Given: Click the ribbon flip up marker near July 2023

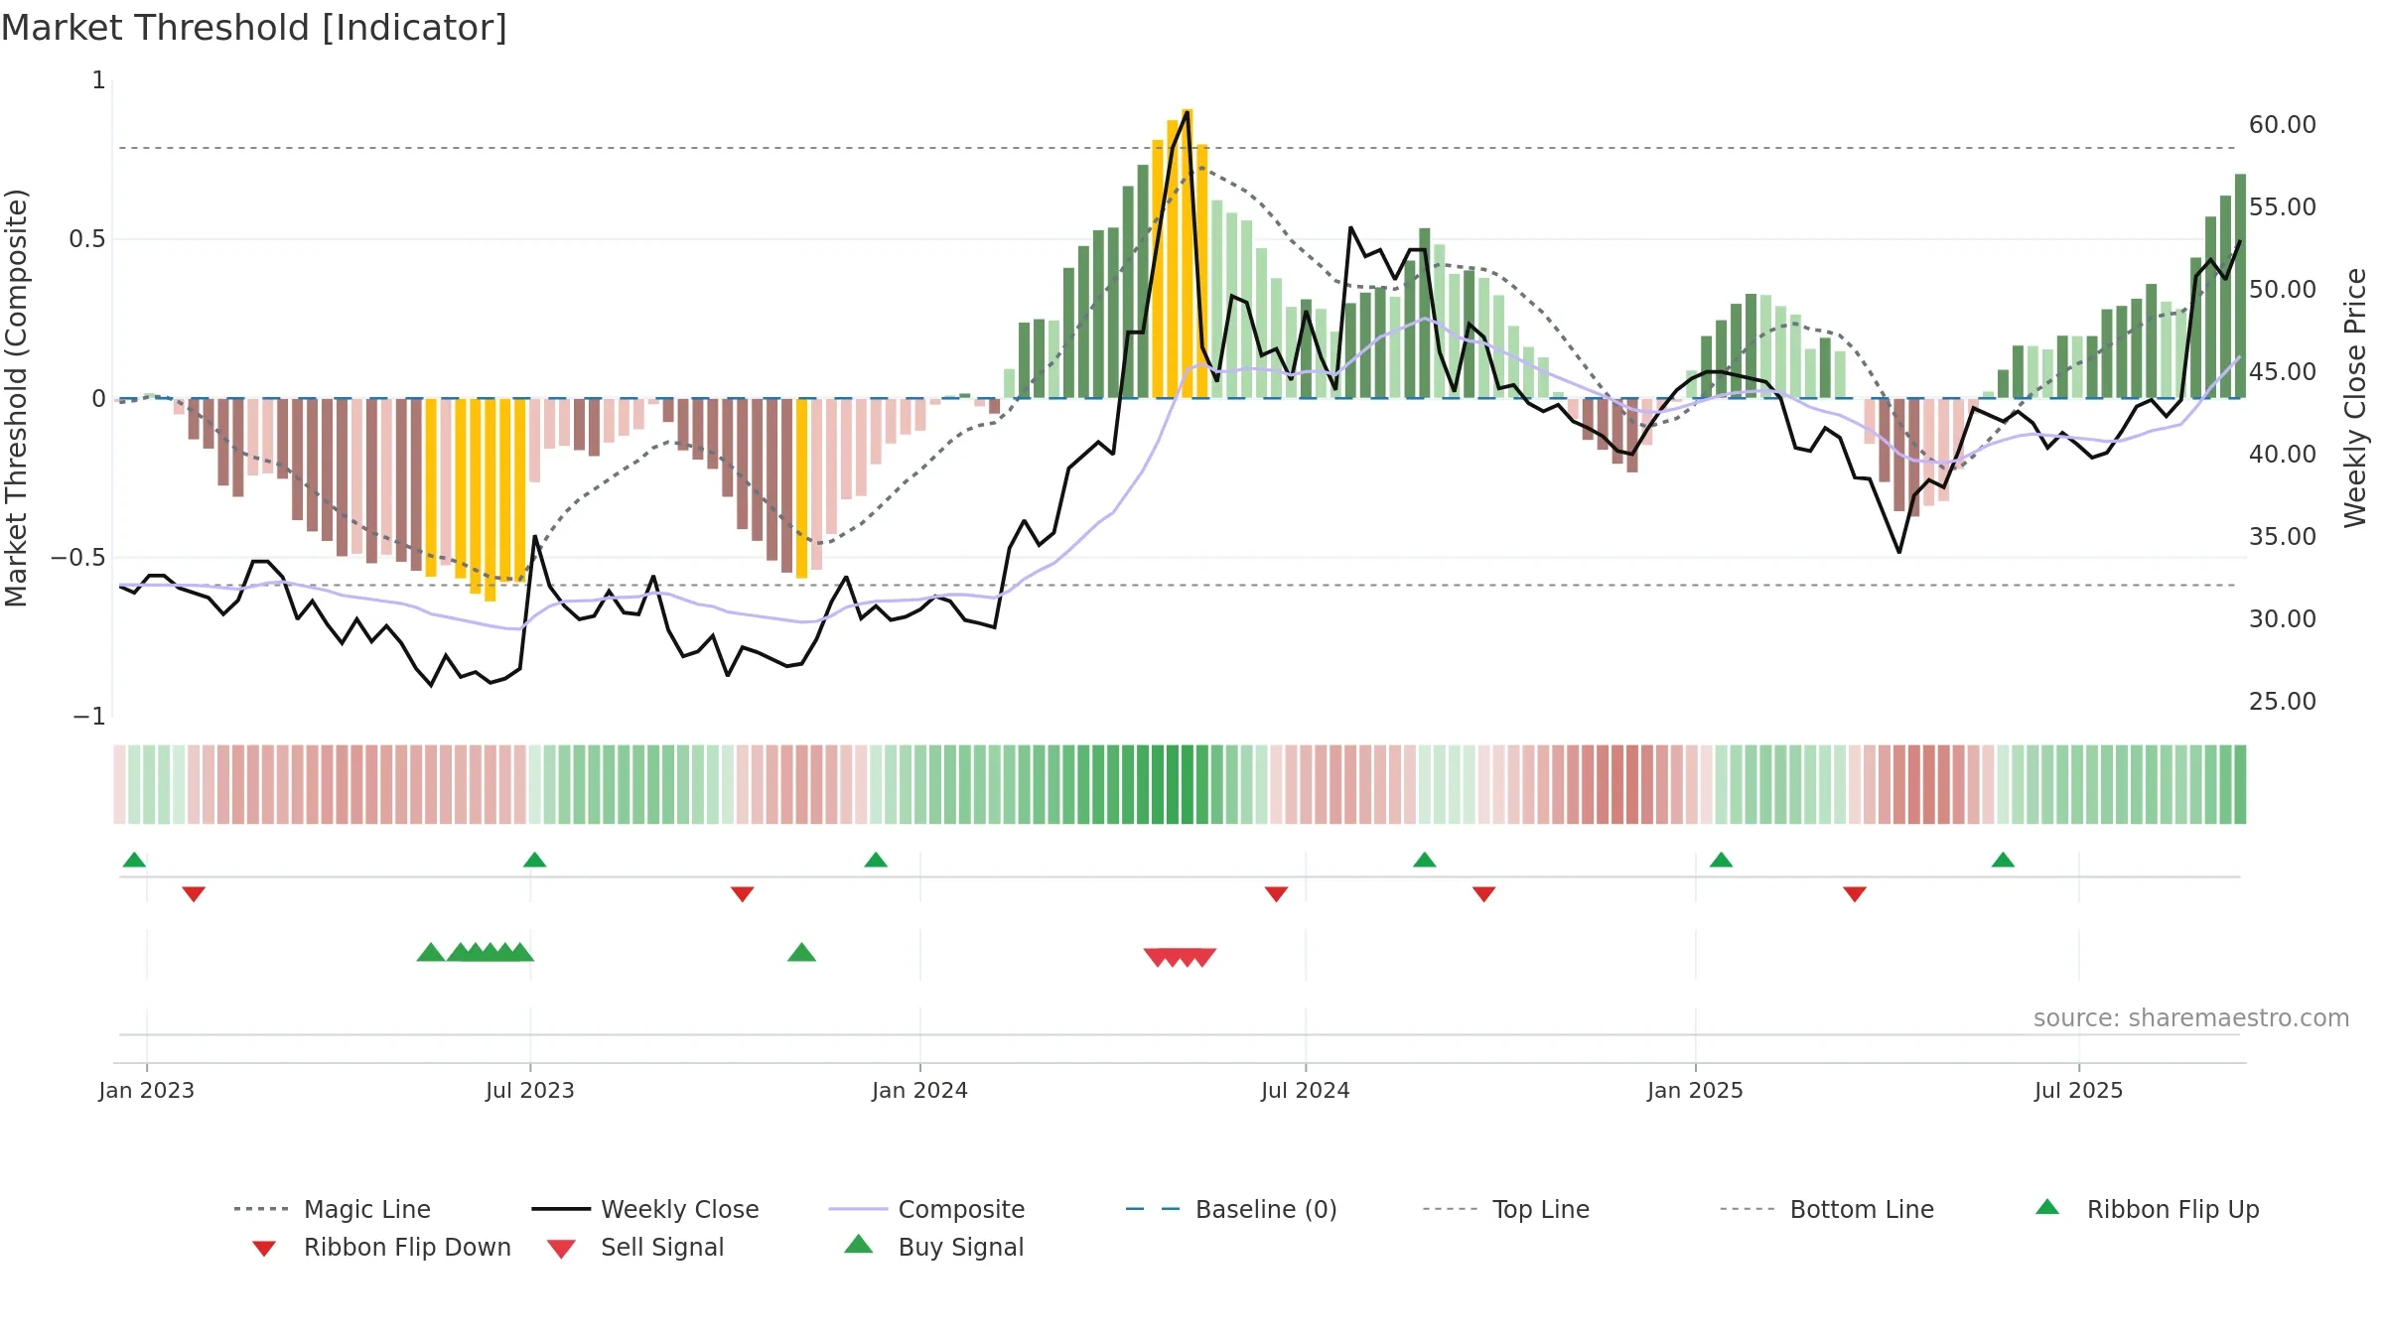Looking at the screenshot, I should point(534,860).
